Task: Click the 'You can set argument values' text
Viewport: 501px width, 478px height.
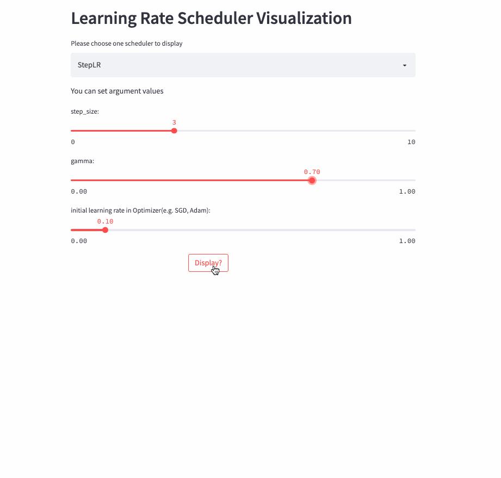Action: [117, 91]
